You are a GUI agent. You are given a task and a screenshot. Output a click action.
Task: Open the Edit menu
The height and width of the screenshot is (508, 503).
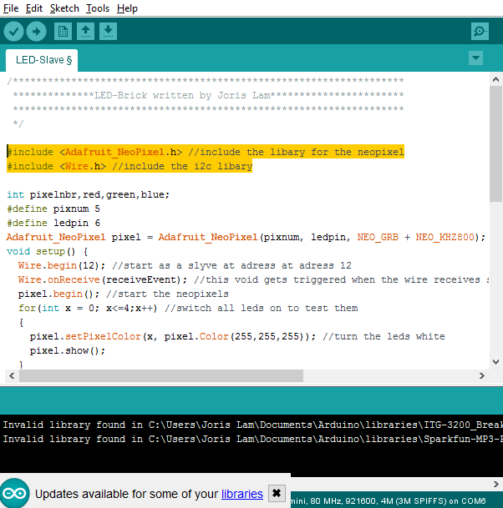(34, 8)
